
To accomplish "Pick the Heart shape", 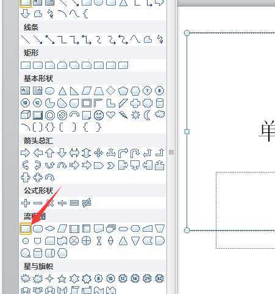I will (x=111, y=115).
